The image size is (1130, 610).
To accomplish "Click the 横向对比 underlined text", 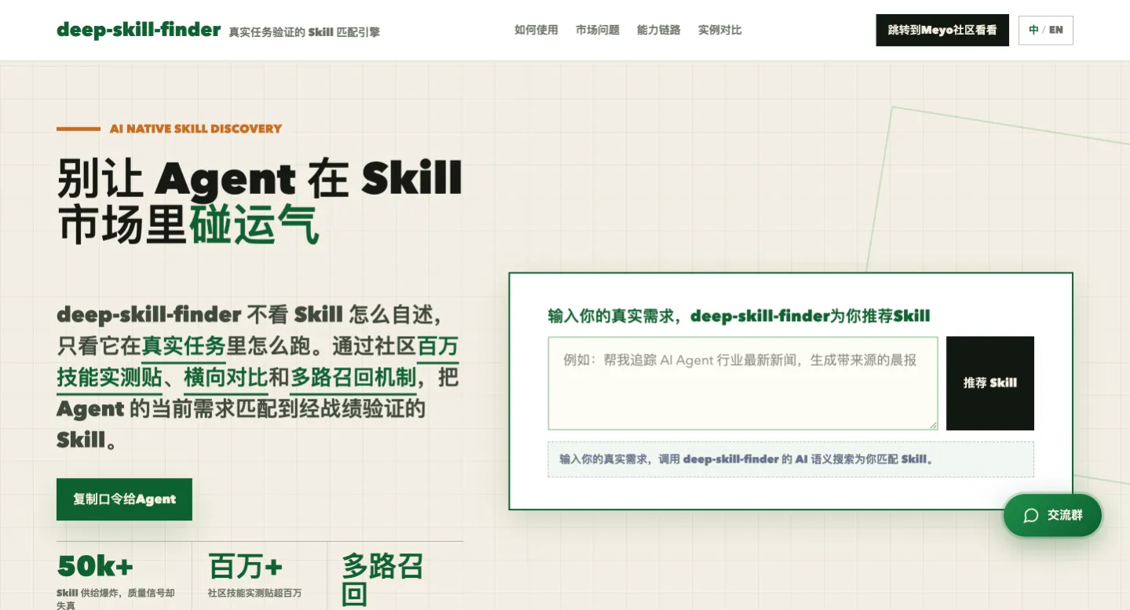I will pyautogui.click(x=226, y=378).
